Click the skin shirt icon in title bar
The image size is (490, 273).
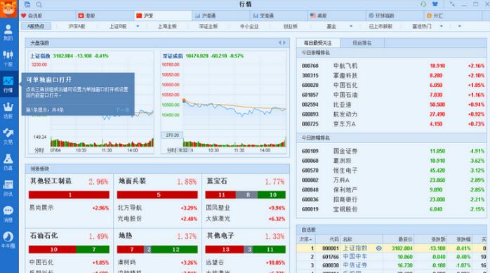pyautogui.click(x=435, y=4)
